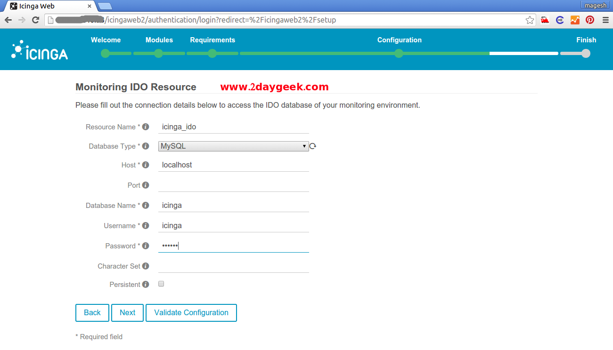Click the Icinga logo in header
This screenshot has width=613, height=350.
[40, 50]
